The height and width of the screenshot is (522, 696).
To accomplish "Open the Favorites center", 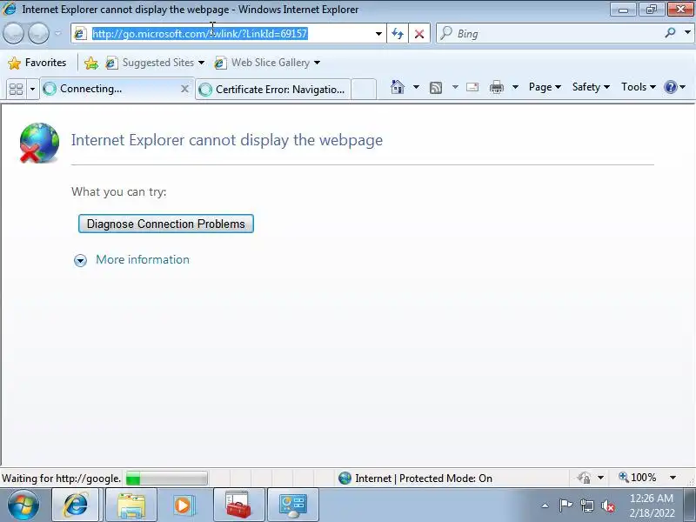I will 37,63.
